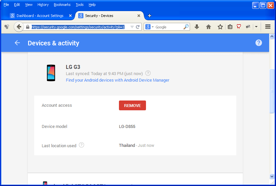
Task: Open URL history dropdown arrow in address bar
Action: point(132,27)
